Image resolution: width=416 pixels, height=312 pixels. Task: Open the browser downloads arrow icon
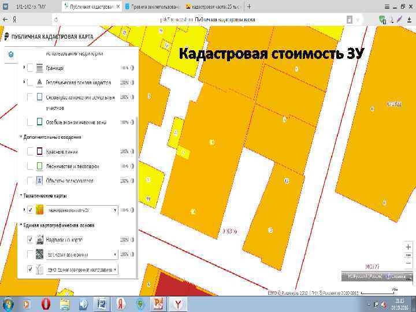click(x=409, y=20)
